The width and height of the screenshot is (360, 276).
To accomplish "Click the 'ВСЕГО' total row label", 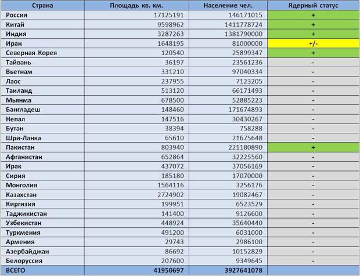I will 15,271.
